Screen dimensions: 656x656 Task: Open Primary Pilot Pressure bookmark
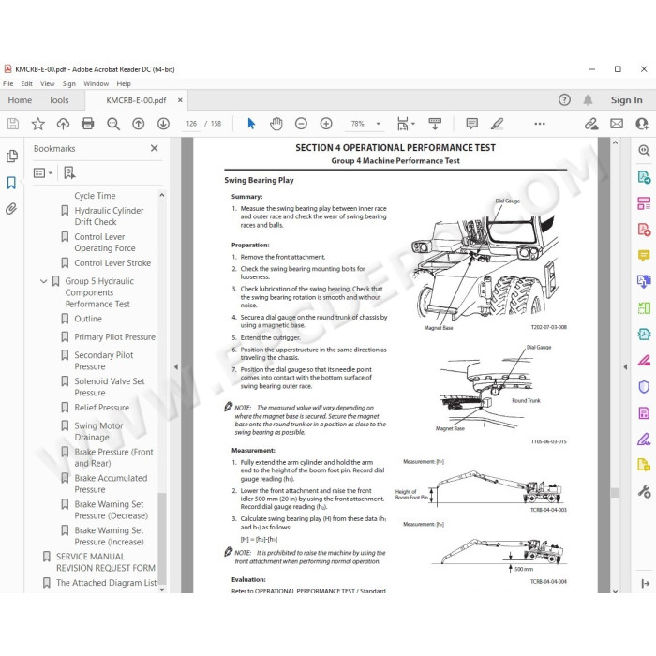click(x=114, y=337)
